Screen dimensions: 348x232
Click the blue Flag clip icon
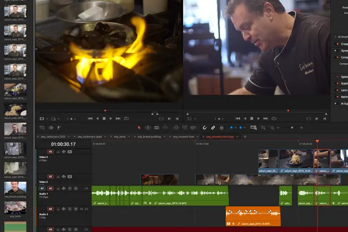(231, 128)
